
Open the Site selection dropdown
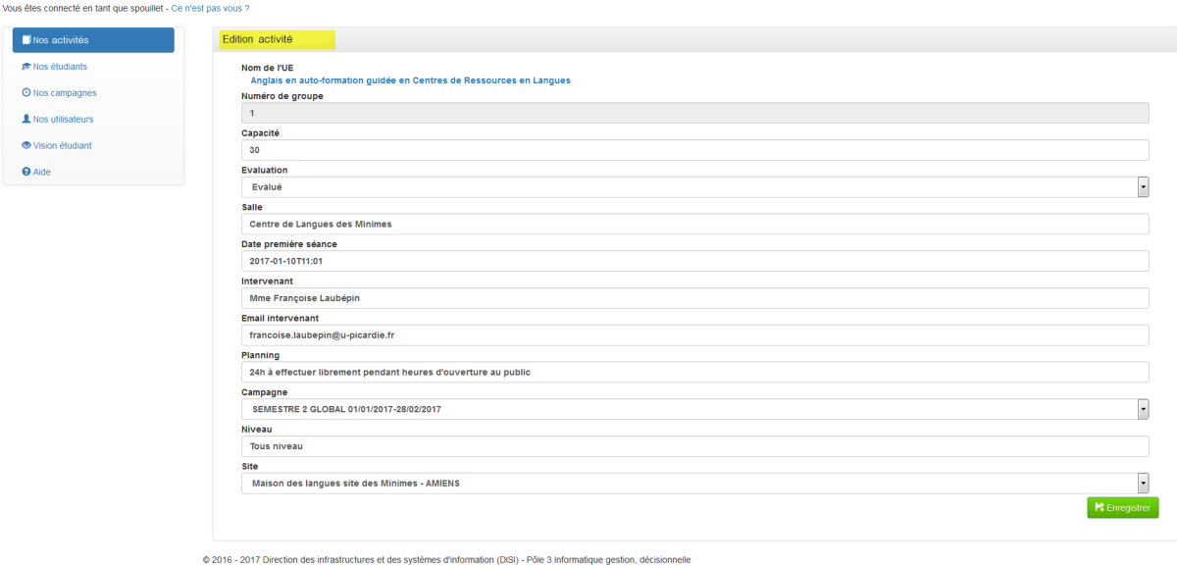[1143, 483]
